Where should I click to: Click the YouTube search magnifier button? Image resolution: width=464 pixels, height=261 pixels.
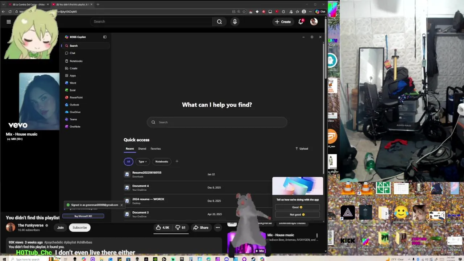[219, 22]
